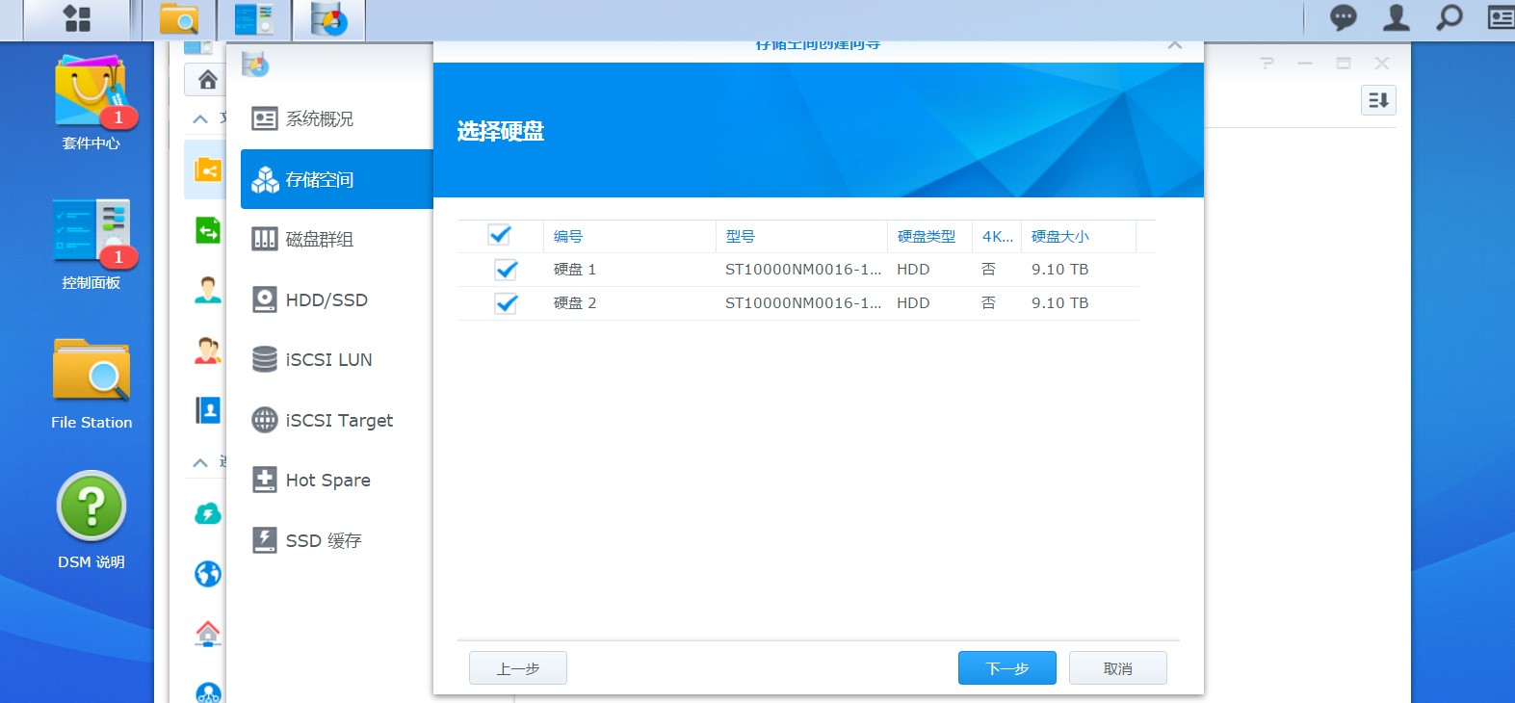Uncheck the 硬盘 2 checkbox
Viewport: 1515px width, 703px height.
506,303
